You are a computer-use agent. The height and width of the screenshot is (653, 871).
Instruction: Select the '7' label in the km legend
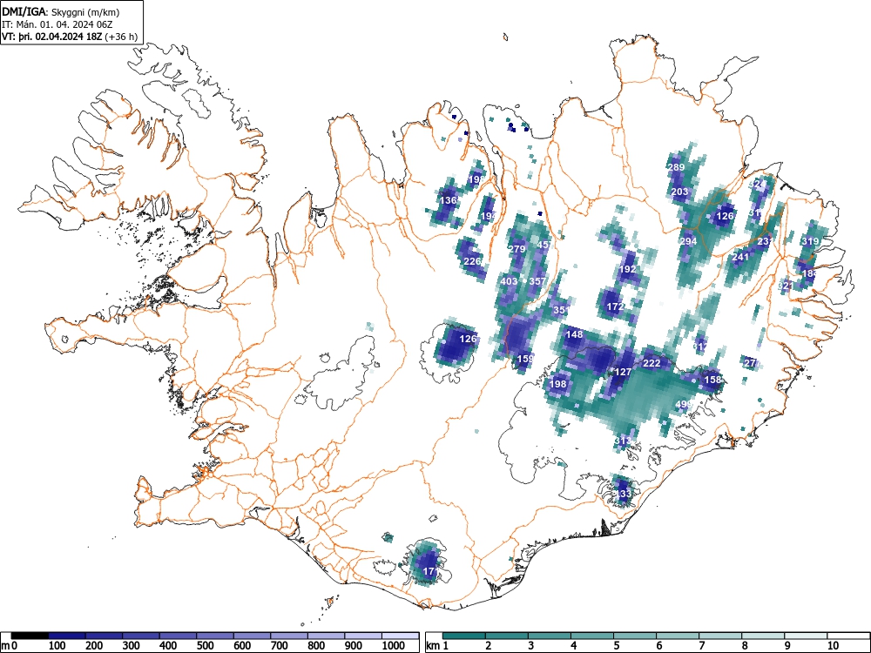pyautogui.click(x=701, y=646)
